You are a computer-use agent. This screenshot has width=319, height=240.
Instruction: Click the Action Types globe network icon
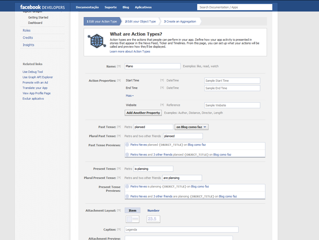pyautogui.click(x=97, y=41)
